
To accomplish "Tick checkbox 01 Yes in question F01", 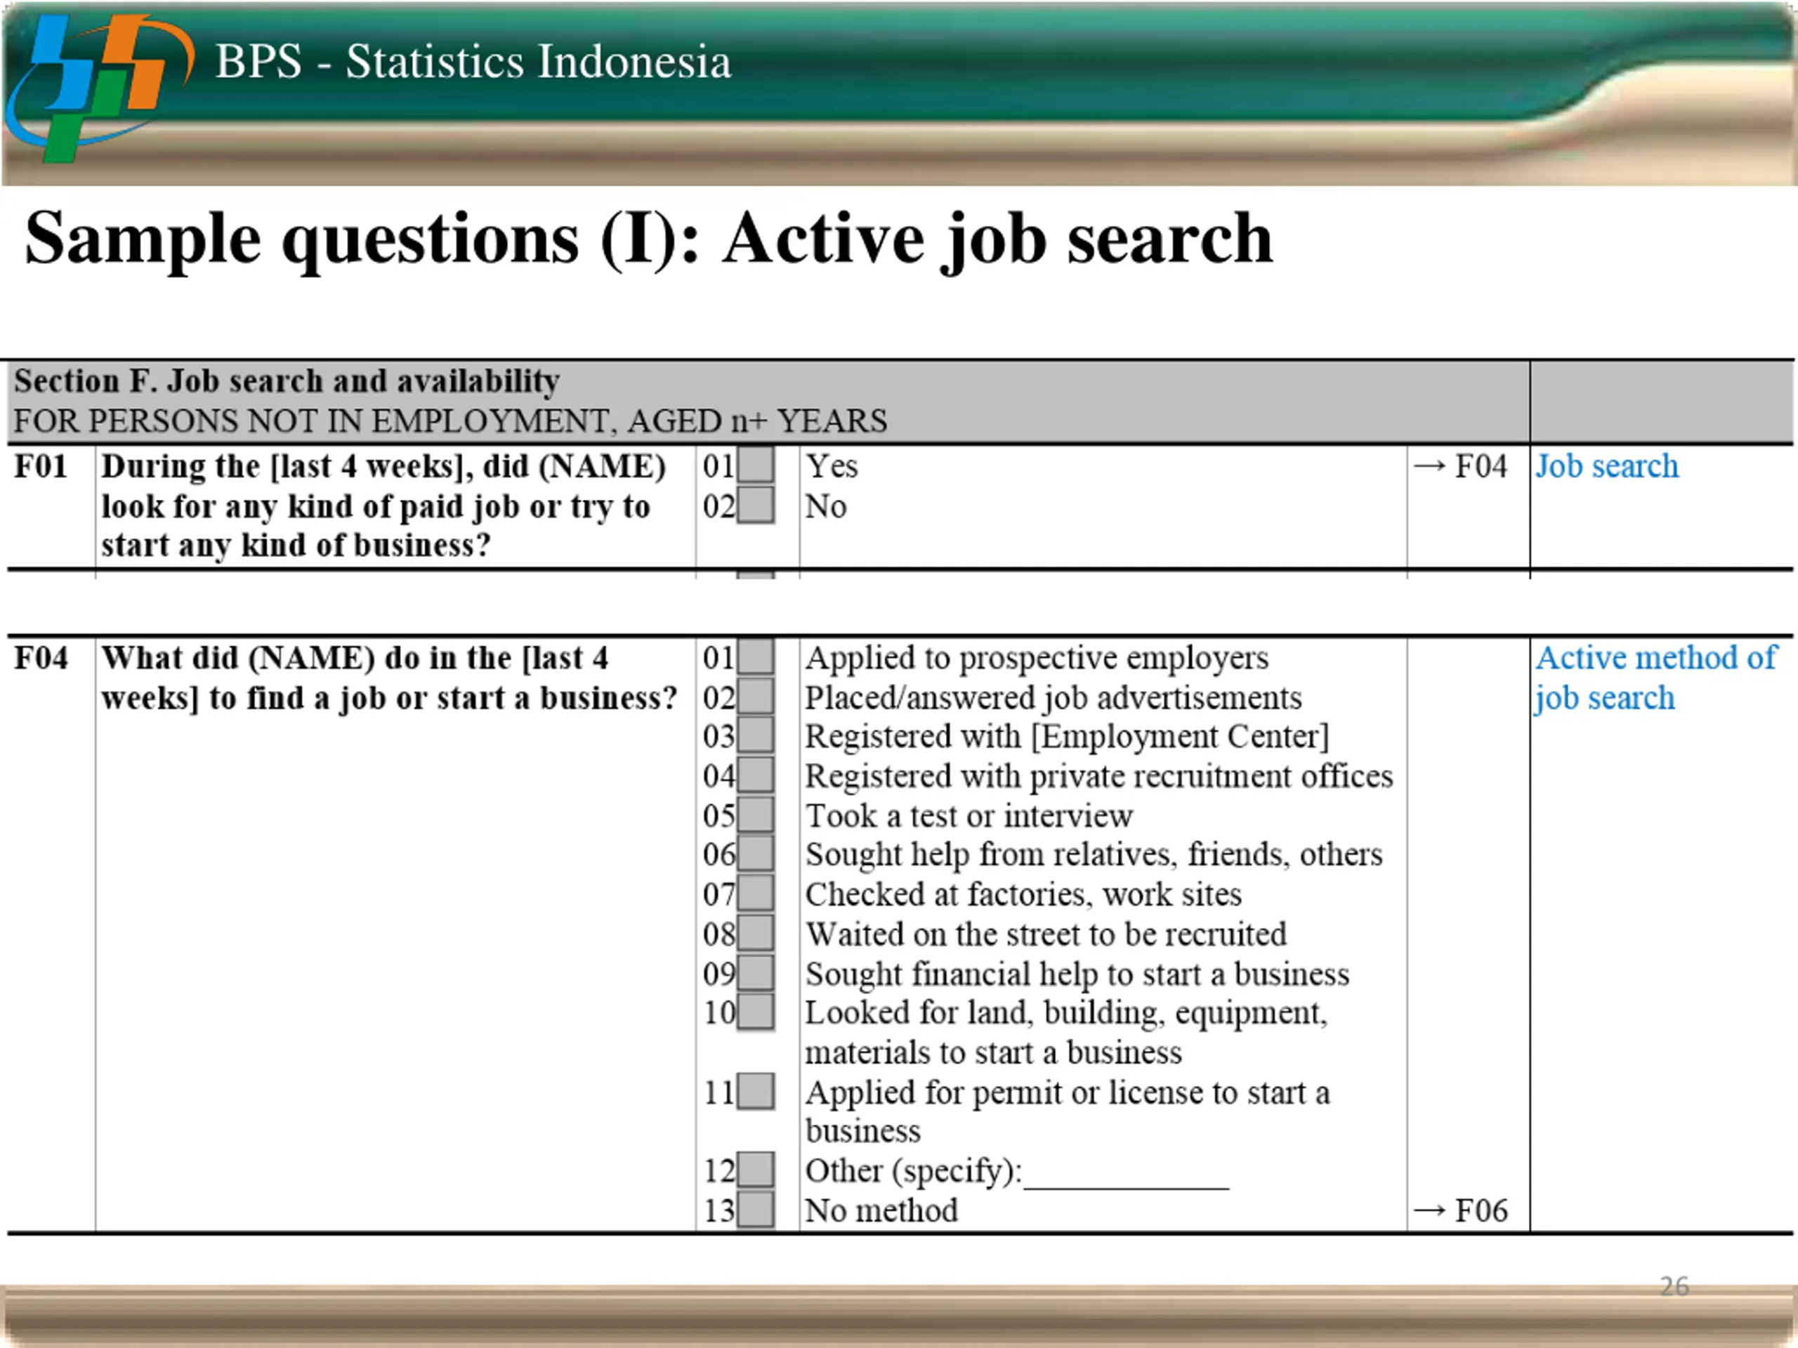I will click(x=756, y=465).
